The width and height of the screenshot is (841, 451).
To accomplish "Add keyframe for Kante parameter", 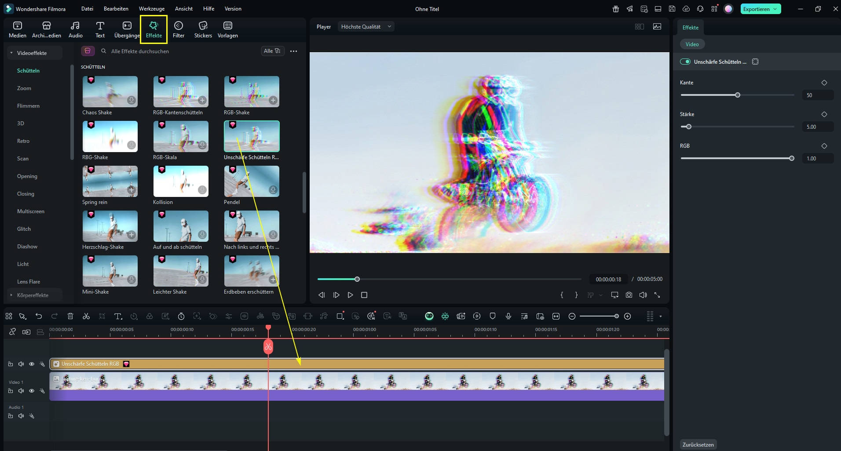I will click(824, 83).
